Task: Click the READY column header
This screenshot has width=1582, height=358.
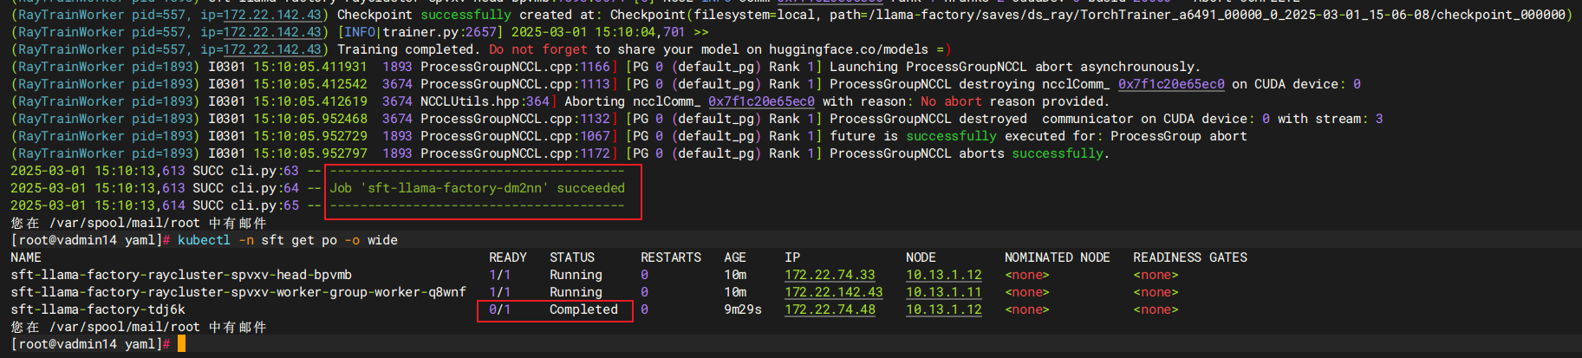Action: point(508,257)
